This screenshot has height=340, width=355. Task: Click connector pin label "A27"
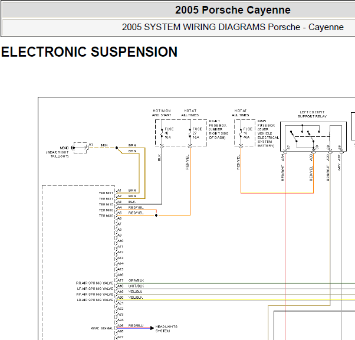[120, 337]
